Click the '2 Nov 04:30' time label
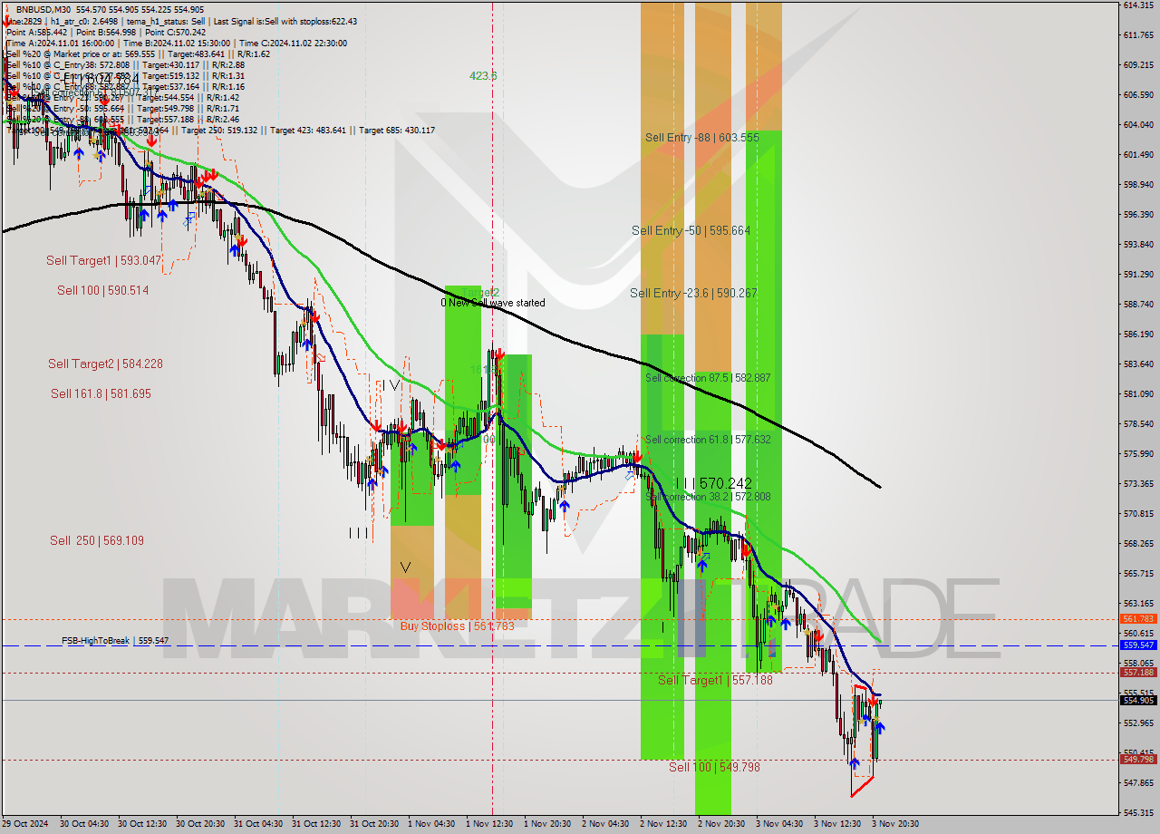The height and width of the screenshot is (834, 1160). (605, 824)
